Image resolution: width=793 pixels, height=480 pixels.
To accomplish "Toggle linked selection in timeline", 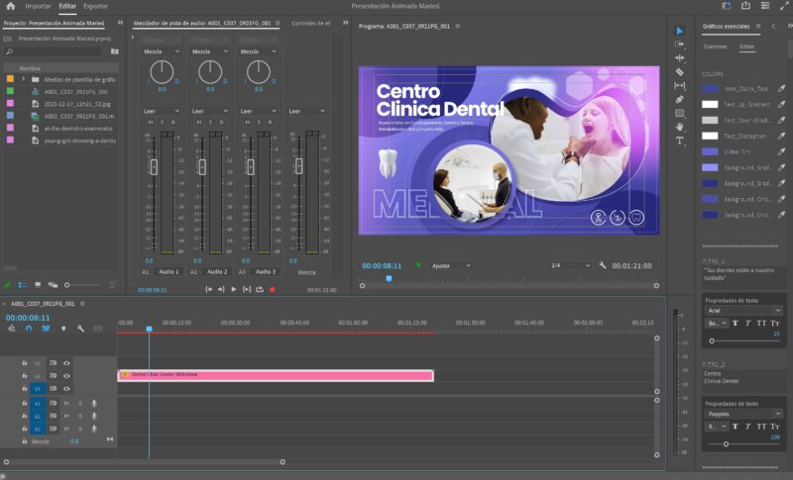I will (x=46, y=329).
